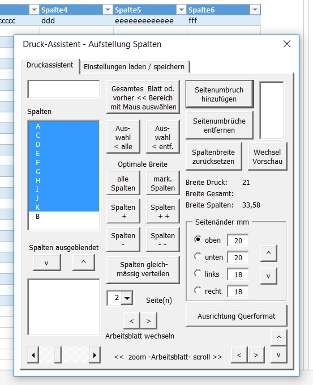The height and width of the screenshot is (385, 313).
Task: Select column B in the Spalten list
Action: pos(38,216)
